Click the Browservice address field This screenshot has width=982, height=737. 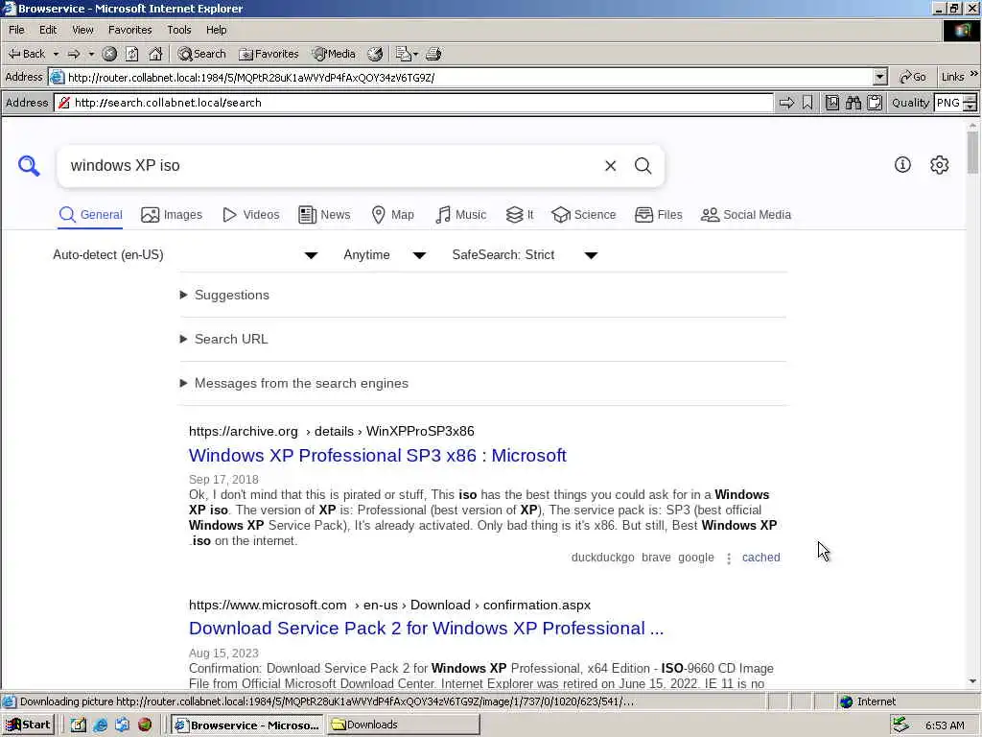[x=413, y=103]
